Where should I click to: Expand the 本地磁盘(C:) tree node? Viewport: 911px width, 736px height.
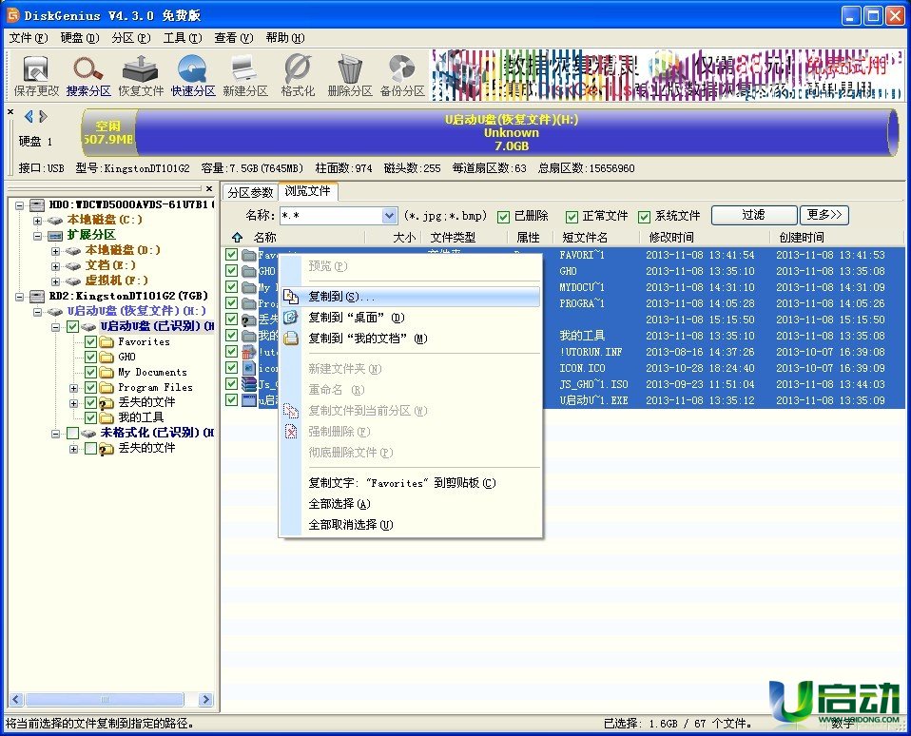pyautogui.click(x=38, y=221)
